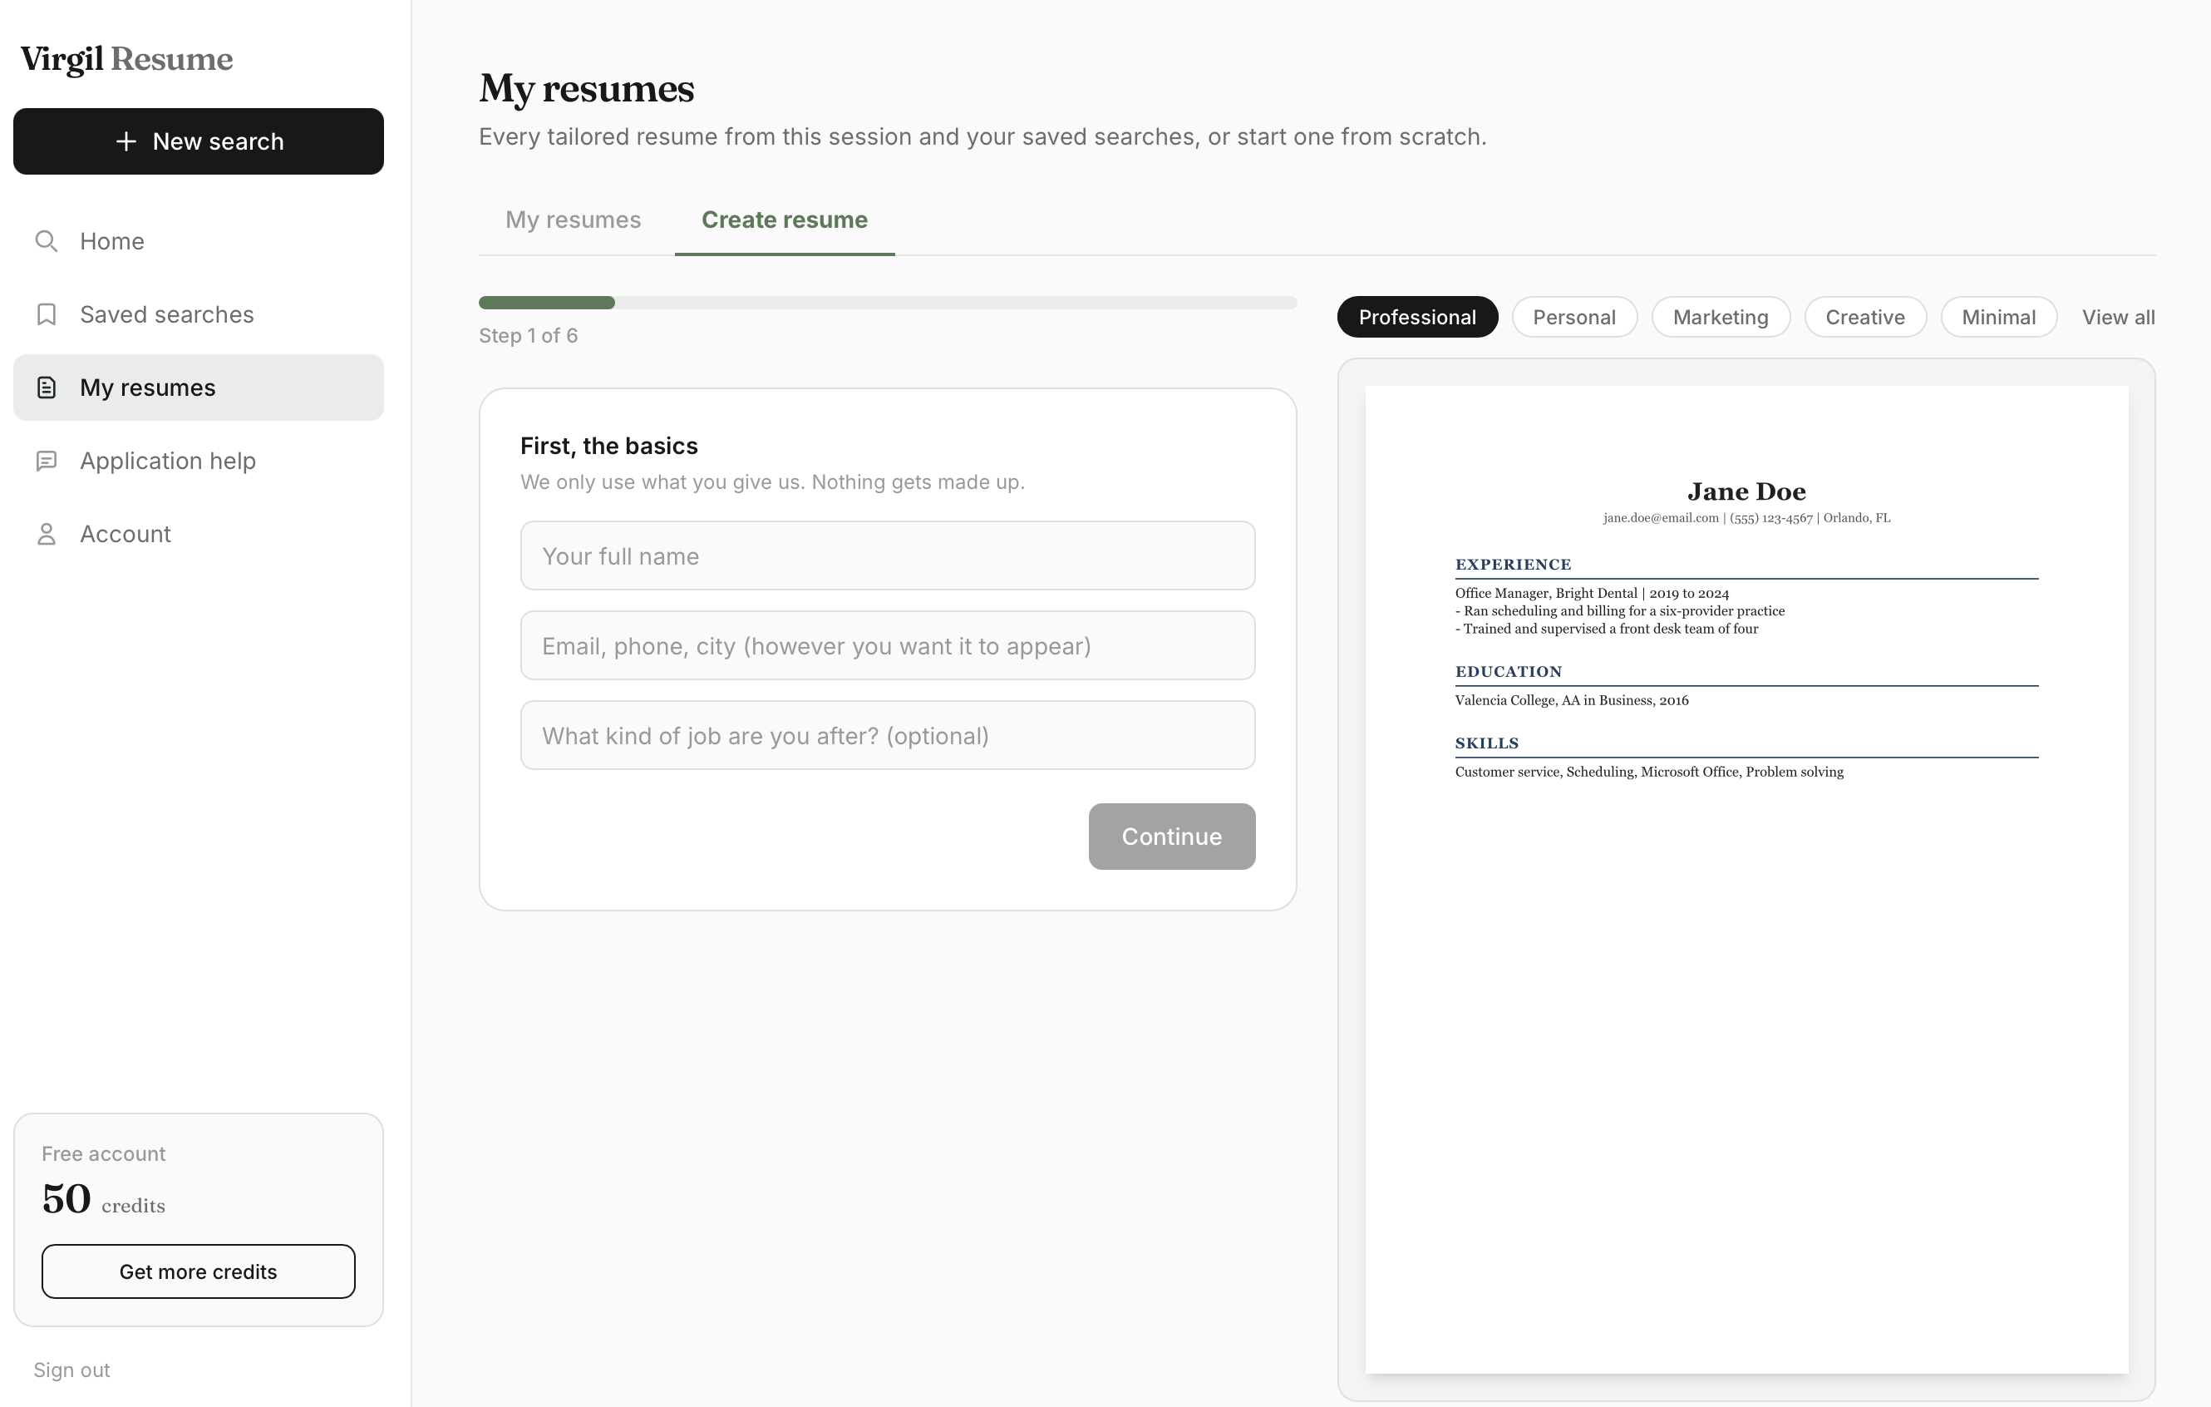Choose the Minimal template style
The height and width of the screenshot is (1407, 2211).
pos(1998,317)
